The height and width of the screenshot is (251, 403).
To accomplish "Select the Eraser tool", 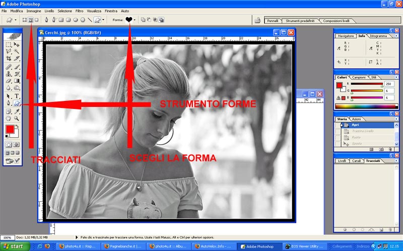I will [9, 81].
